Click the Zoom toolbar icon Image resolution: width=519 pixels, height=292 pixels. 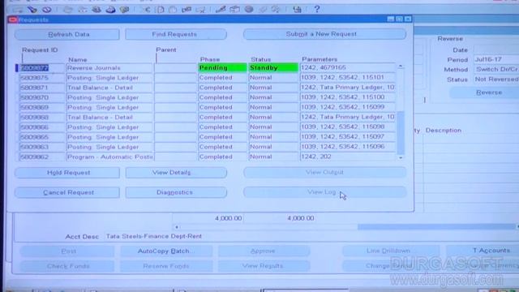click(x=234, y=9)
